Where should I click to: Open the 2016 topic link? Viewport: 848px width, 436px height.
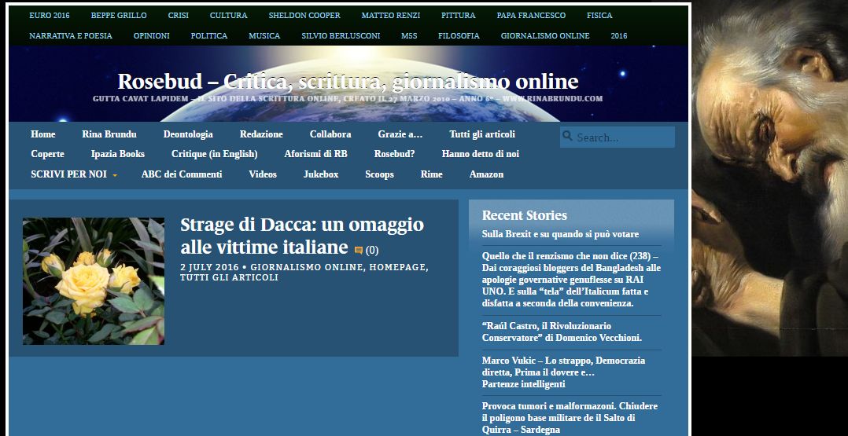click(x=618, y=35)
